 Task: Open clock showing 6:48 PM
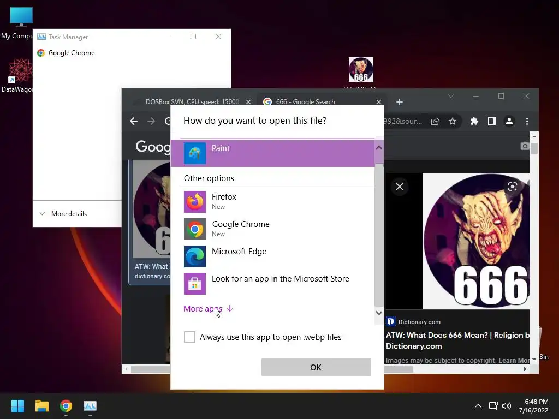tap(534, 406)
